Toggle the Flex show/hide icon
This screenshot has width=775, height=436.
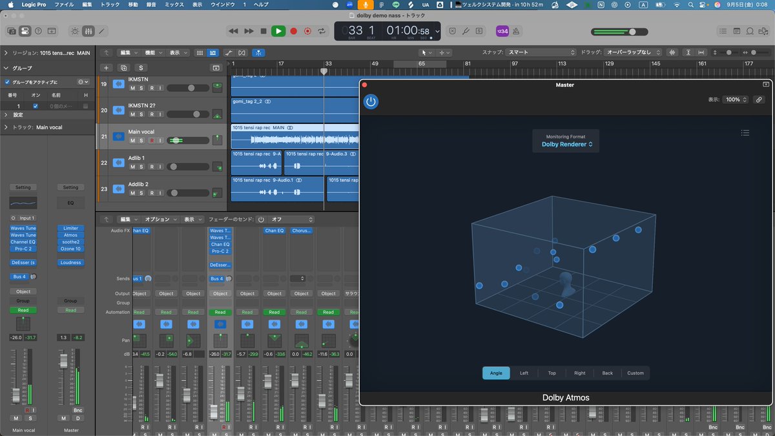pos(242,52)
